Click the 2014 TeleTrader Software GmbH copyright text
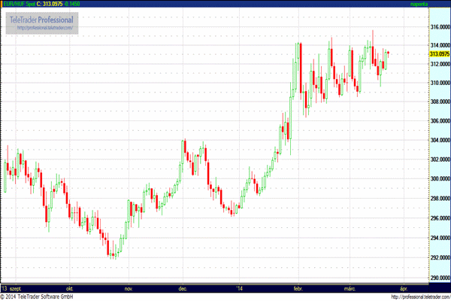The width and height of the screenshot is (451, 301). (37, 296)
